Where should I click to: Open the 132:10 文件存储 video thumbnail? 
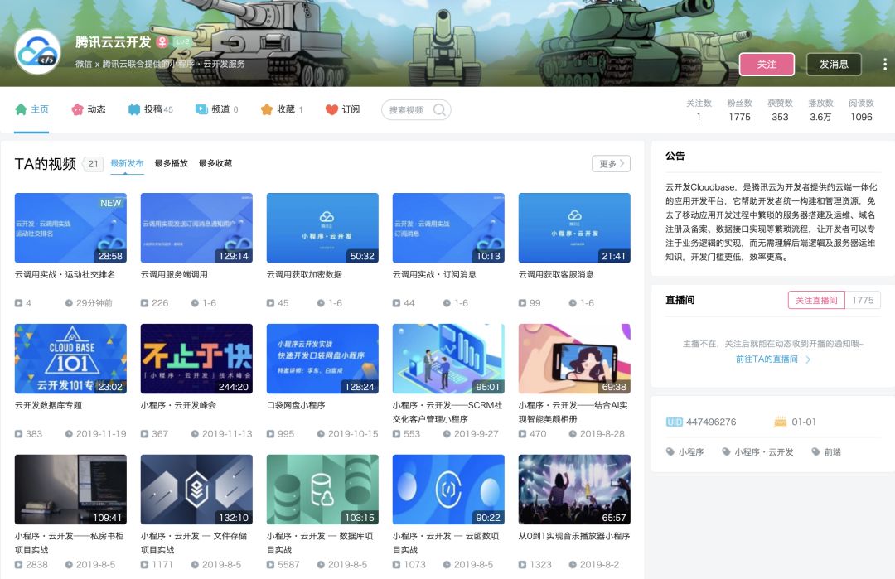(x=196, y=490)
